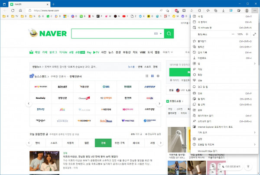Image resolution: width=260 pixels, height=175 pixels.
Task: Show next newsstand page arrow
Action: (159, 104)
